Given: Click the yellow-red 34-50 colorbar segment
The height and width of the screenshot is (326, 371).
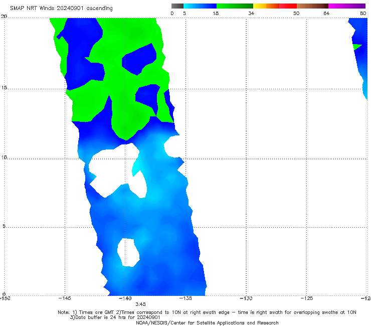Looking at the screenshot, I should (275, 6).
